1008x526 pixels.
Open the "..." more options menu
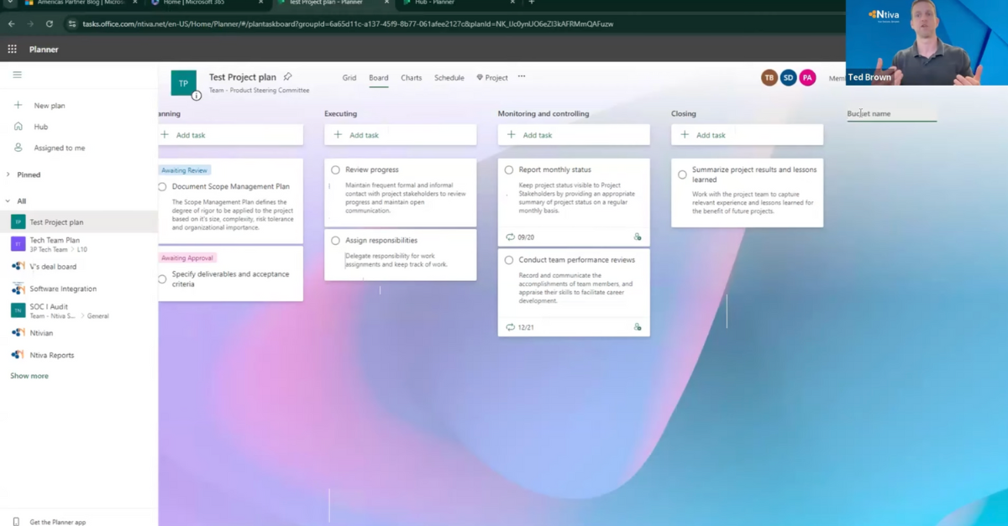(521, 77)
